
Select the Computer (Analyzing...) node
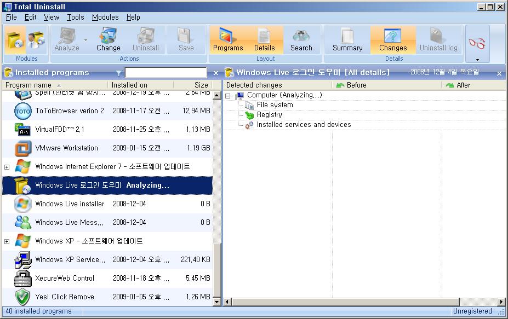click(284, 95)
